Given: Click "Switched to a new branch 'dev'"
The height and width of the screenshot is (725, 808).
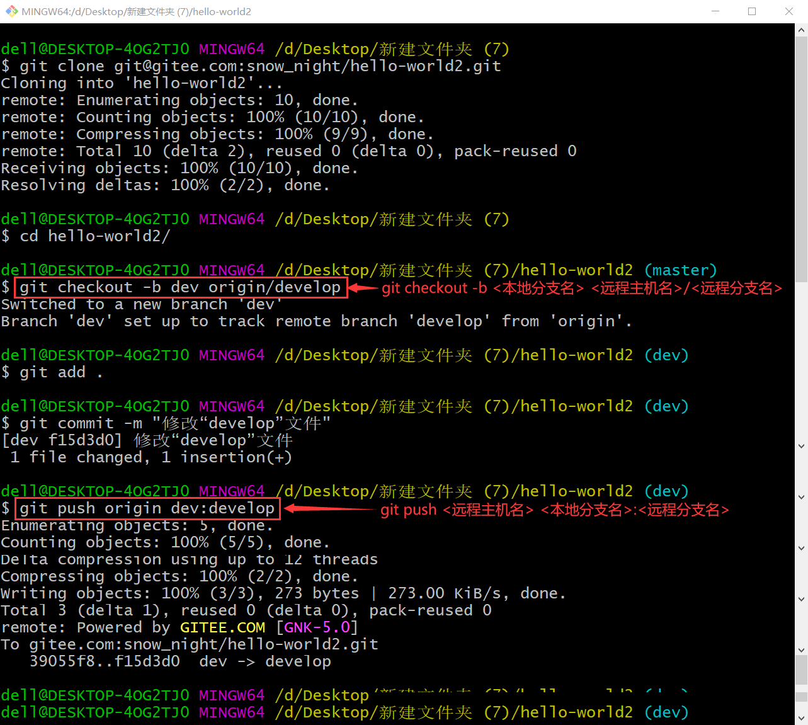Looking at the screenshot, I should click(142, 304).
